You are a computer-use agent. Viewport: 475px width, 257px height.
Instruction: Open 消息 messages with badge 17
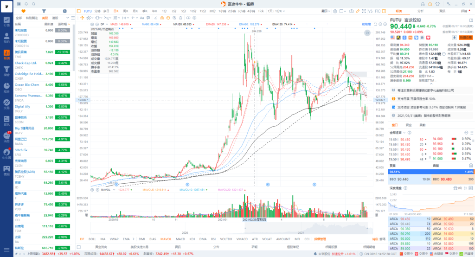pyautogui.click(x=6, y=137)
